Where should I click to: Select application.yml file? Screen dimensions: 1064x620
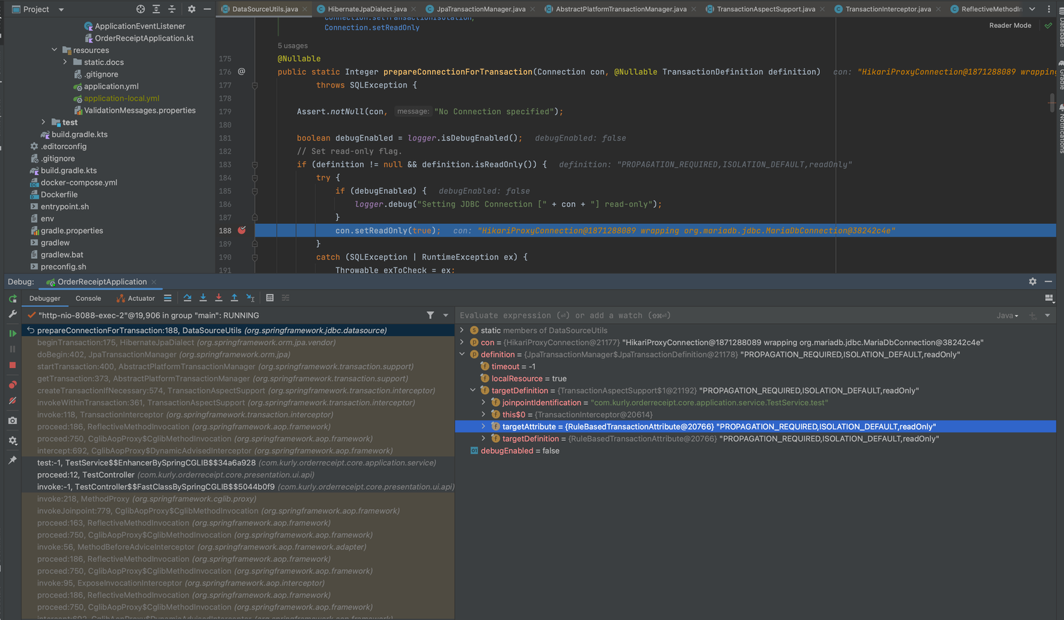tap(111, 86)
